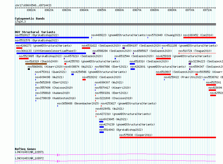Image resolution: width=223 pixels, height=164 pixels.
Task: Open the nsv6594347 variant label
Action: 206,67
